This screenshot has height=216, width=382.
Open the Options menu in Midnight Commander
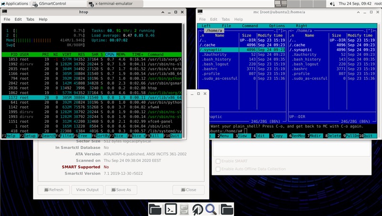coord(276,26)
